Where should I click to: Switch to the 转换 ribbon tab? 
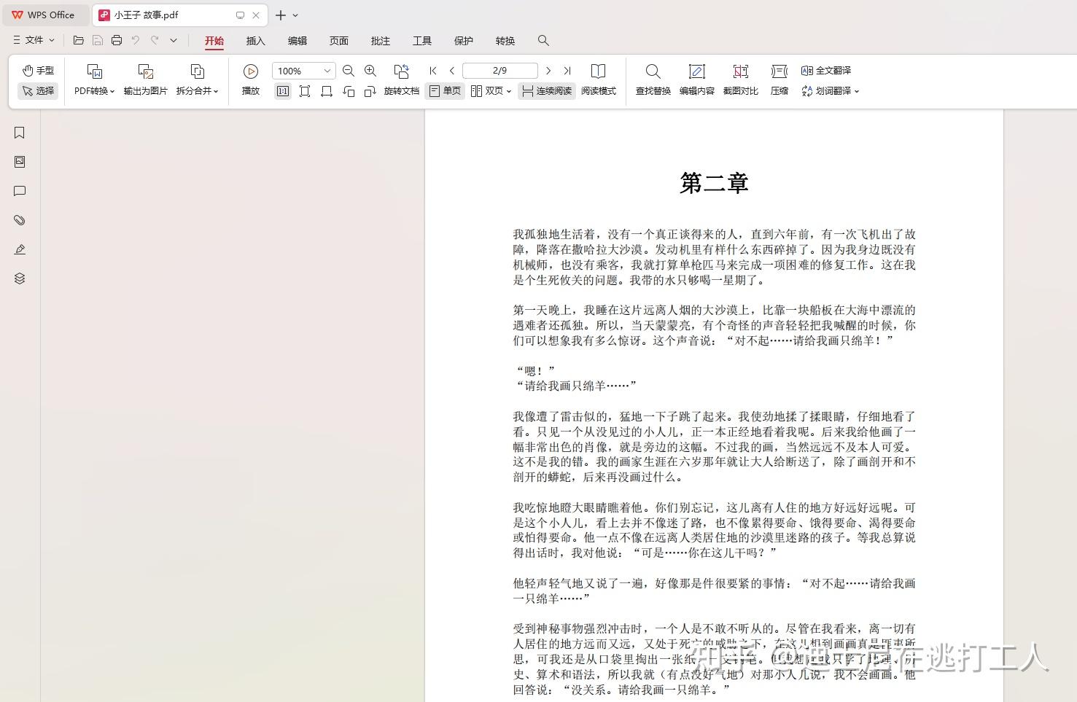(x=505, y=41)
